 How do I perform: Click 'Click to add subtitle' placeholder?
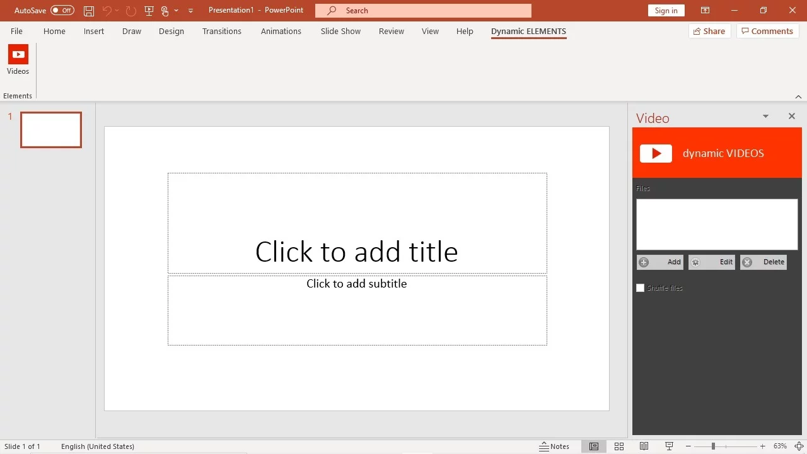coord(357,310)
